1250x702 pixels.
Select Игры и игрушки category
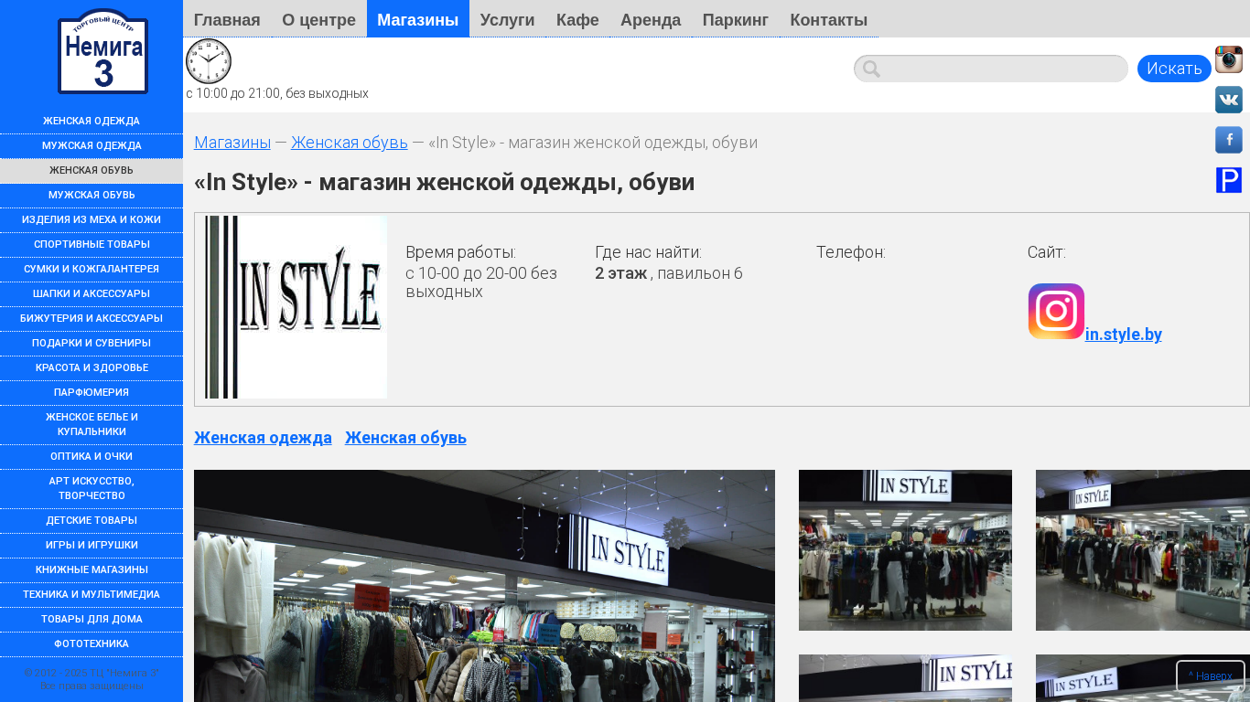(92, 546)
